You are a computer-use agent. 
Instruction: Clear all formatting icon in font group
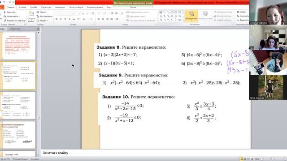tap(93, 13)
